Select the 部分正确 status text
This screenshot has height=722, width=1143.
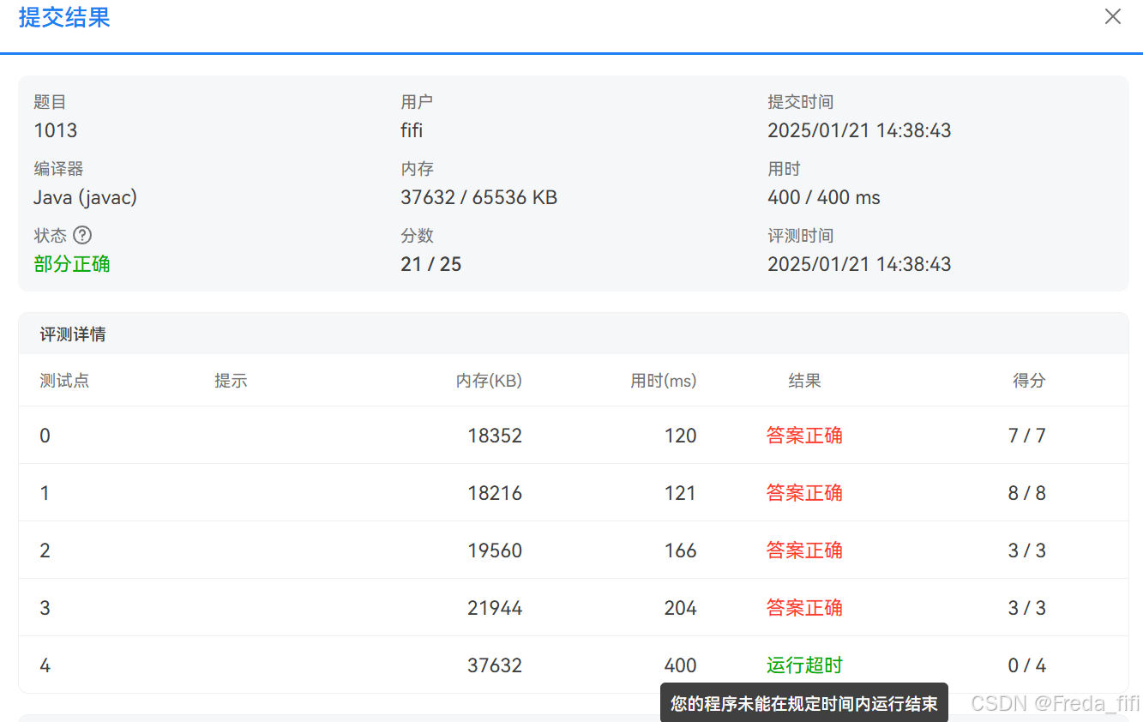(x=71, y=264)
